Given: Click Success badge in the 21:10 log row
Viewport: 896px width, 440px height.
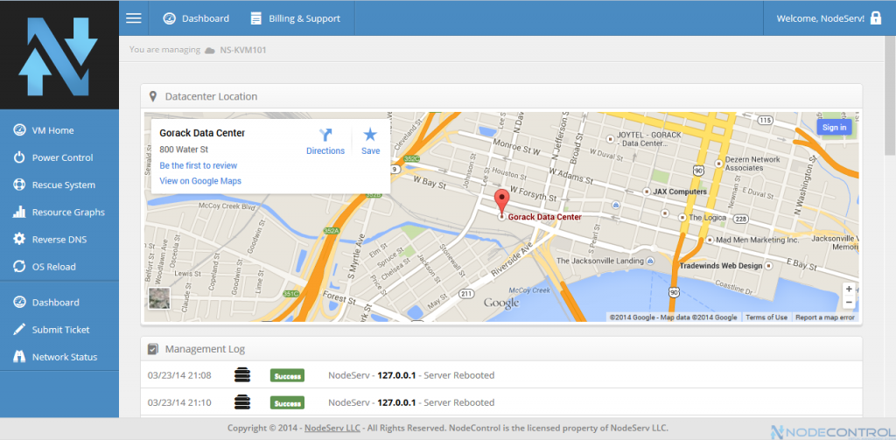Looking at the screenshot, I should (287, 403).
